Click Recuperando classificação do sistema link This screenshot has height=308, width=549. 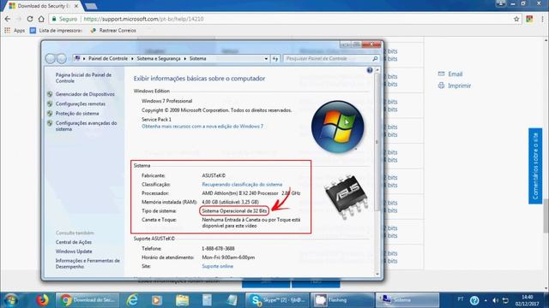[242, 185]
